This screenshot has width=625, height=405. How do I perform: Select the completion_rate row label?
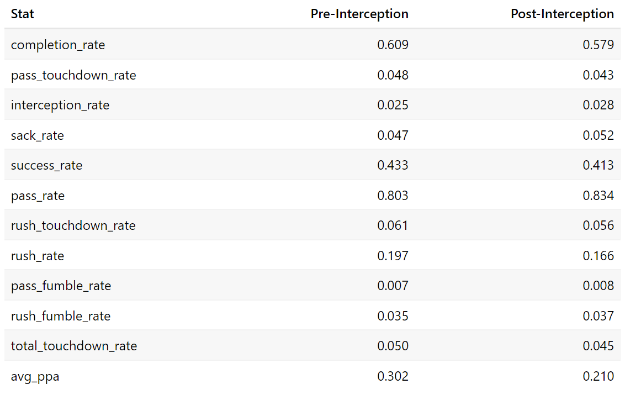click(x=58, y=45)
